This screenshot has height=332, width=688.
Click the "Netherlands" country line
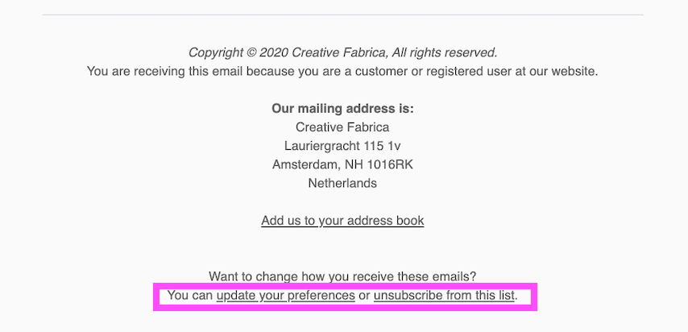click(342, 183)
